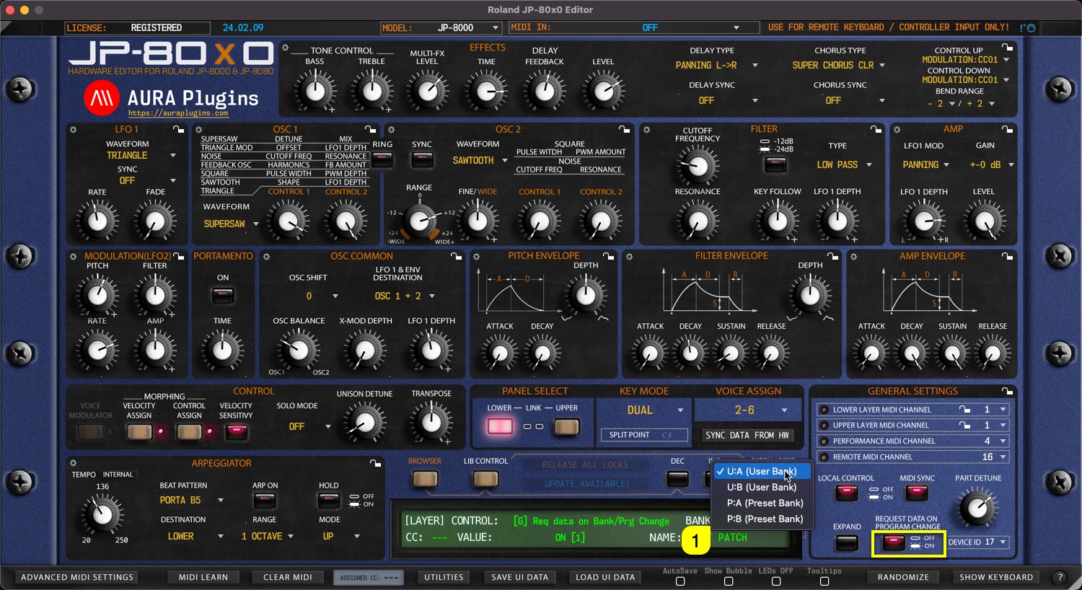Click the Clear MIDI button
The width and height of the screenshot is (1082, 590).
click(x=287, y=577)
